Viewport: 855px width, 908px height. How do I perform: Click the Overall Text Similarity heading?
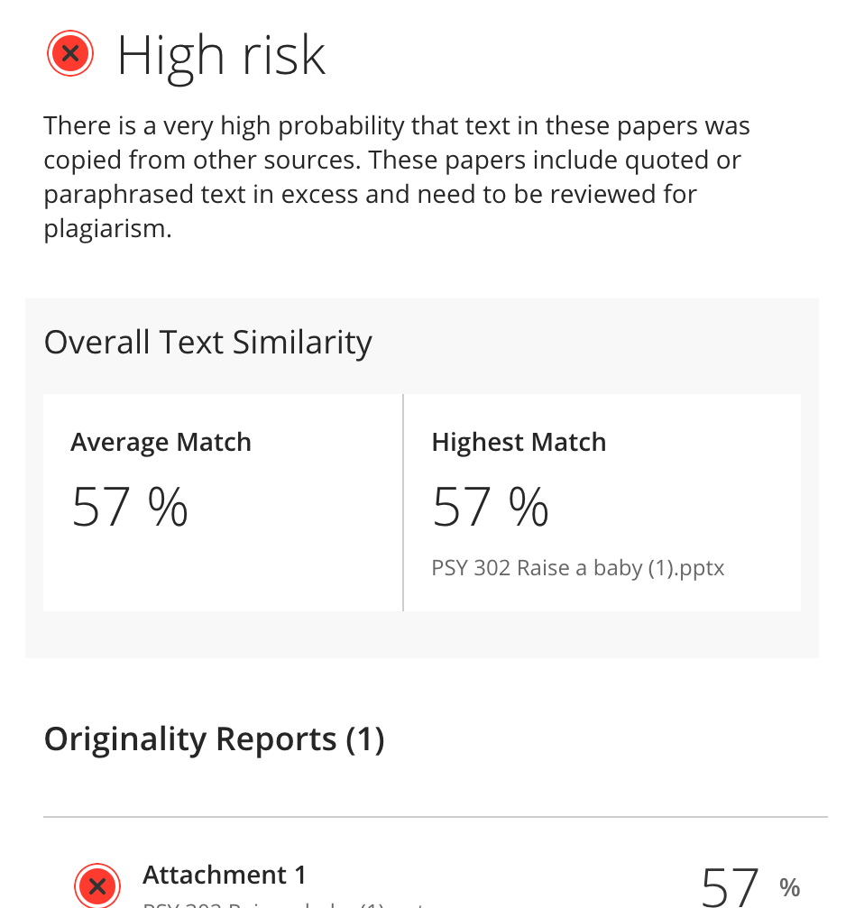[x=208, y=343]
